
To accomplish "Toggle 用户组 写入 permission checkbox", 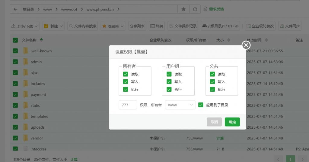I will [169, 82].
